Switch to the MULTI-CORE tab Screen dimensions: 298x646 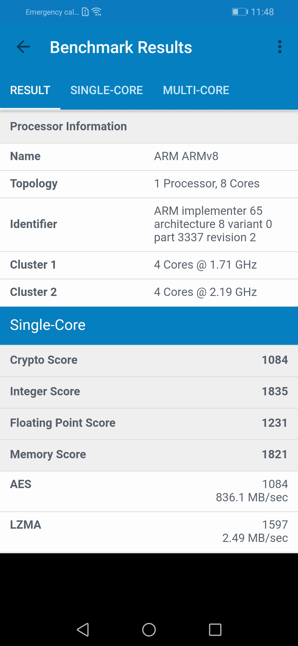coord(196,90)
